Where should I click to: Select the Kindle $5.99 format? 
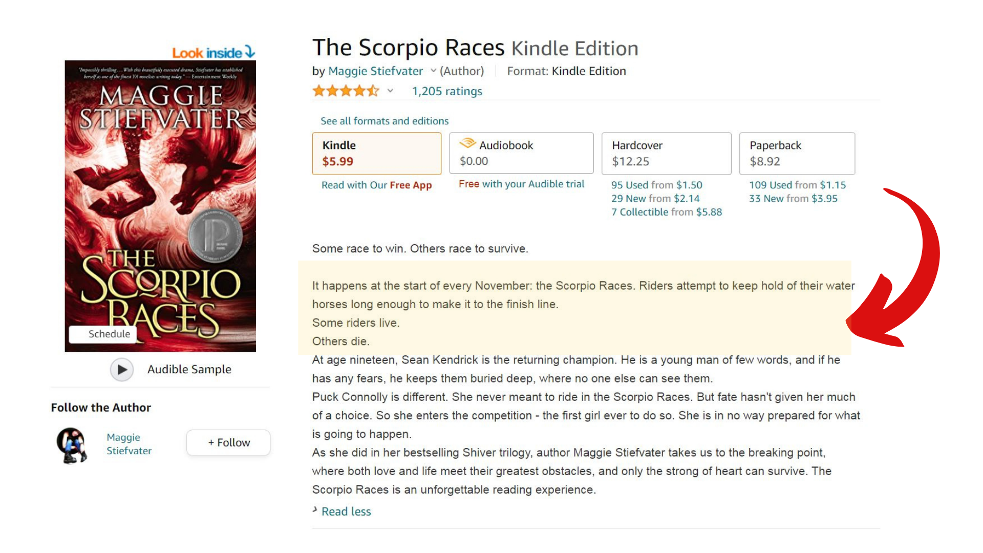(x=377, y=154)
